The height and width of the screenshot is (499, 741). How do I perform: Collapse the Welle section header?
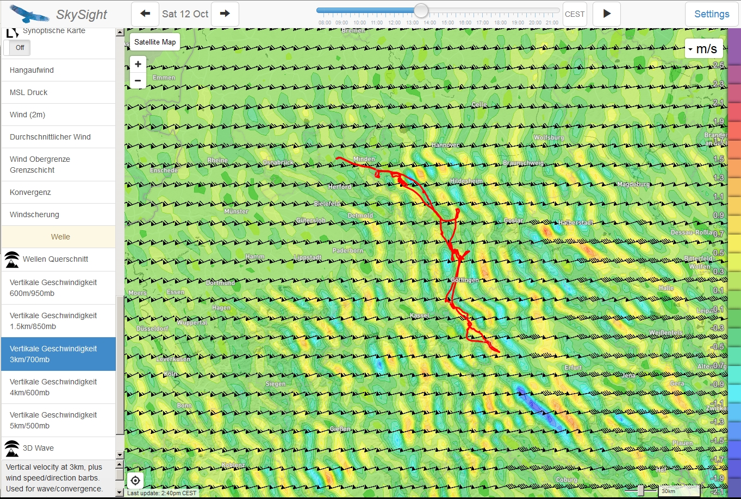[x=60, y=237]
